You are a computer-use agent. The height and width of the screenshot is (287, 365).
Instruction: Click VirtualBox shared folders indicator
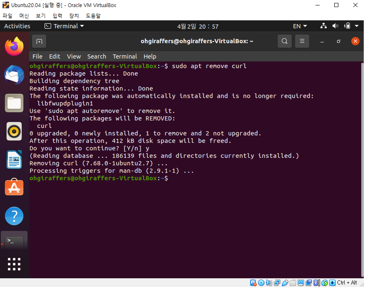tap(293, 282)
